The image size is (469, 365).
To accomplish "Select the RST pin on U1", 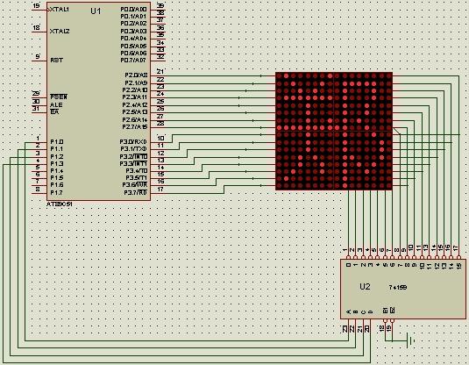I will point(56,61).
